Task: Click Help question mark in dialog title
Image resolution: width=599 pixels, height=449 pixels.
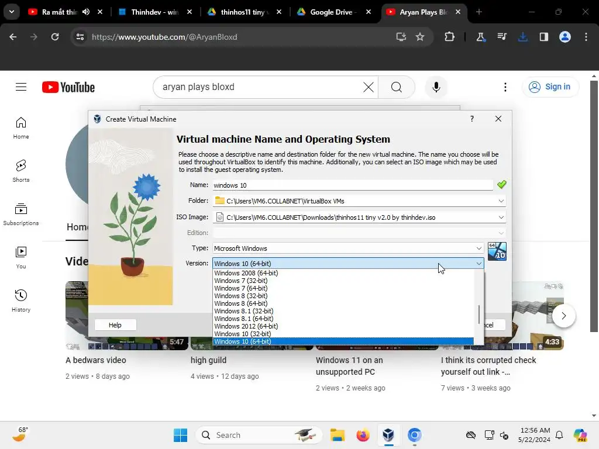Action: click(472, 119)
